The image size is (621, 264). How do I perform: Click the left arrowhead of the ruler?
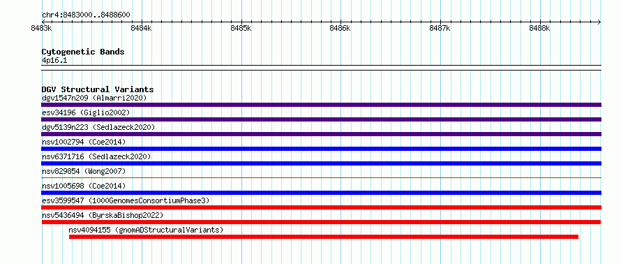[x=43, y=22]
